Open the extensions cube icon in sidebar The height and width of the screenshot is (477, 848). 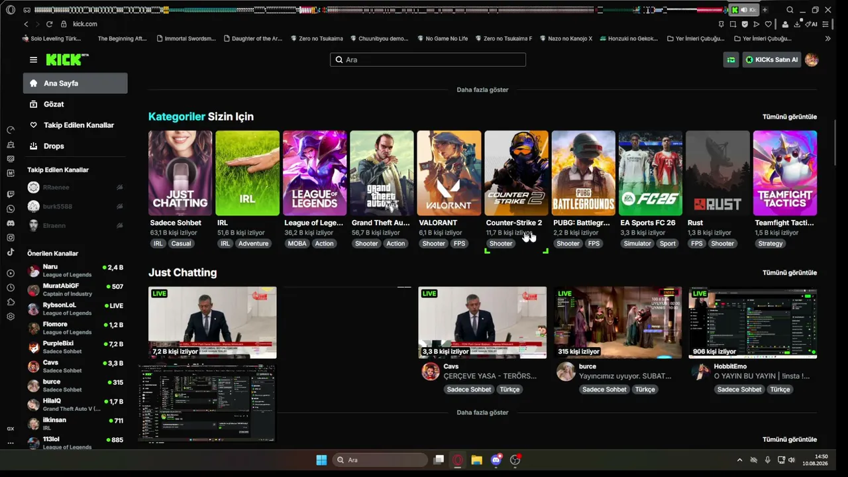pyautogui.click(x=11, y=302)
